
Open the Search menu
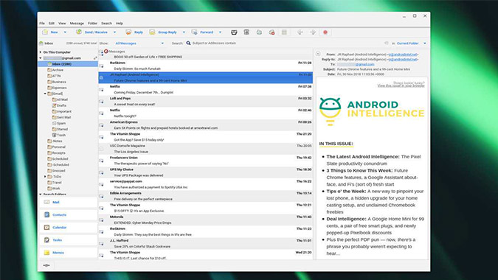click(x=106, y=23)
